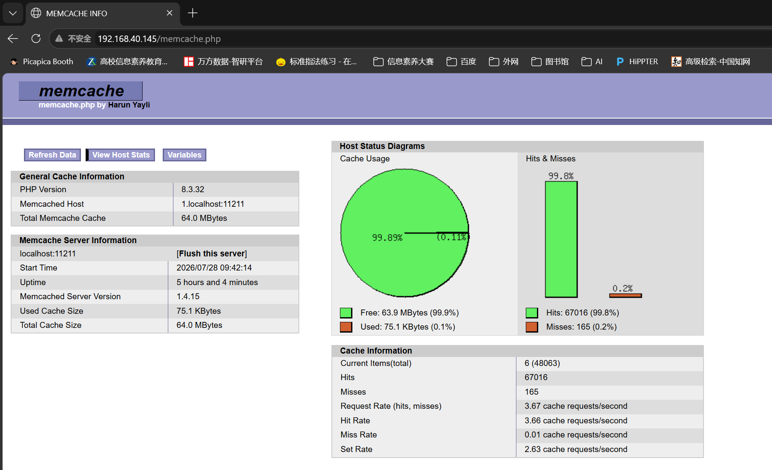Close the MEMCACHE INFO tab

[x=170, y=13]
